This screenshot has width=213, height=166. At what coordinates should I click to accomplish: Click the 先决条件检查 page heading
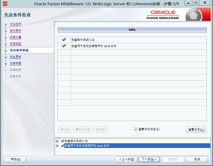[x=17, y=15]
